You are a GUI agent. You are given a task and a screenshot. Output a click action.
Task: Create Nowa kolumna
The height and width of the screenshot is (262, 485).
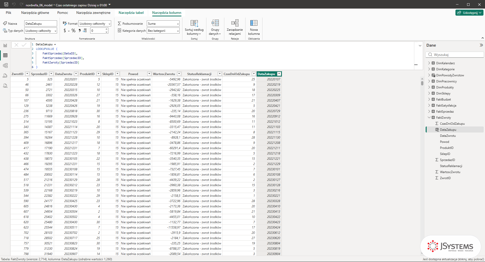(254, 28)
